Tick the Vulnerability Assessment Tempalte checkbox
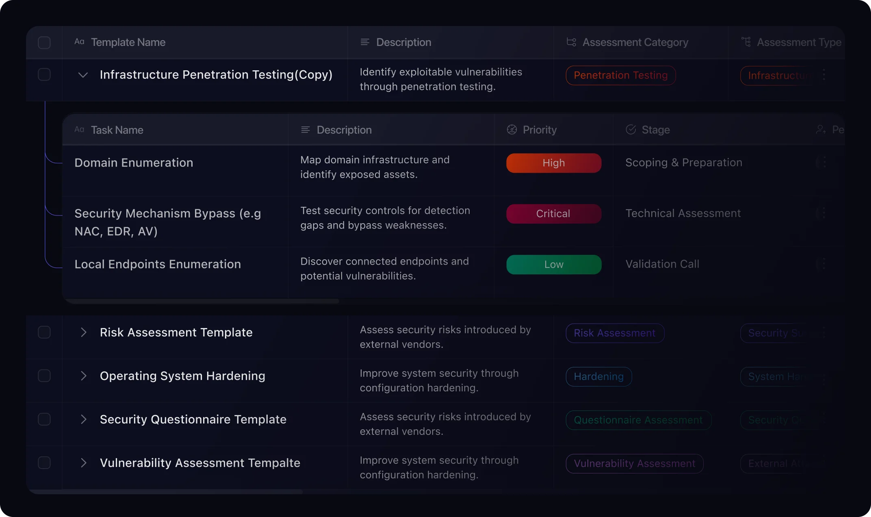Viewport: 871px width, 517px height. point(44,463)
